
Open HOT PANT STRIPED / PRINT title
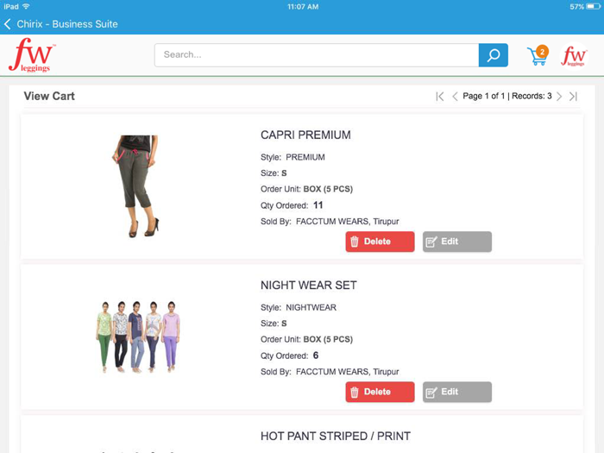335,436
